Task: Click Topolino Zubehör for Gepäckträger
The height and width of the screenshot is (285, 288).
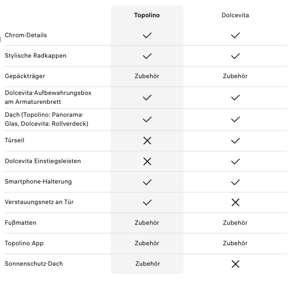Action: 147,76
